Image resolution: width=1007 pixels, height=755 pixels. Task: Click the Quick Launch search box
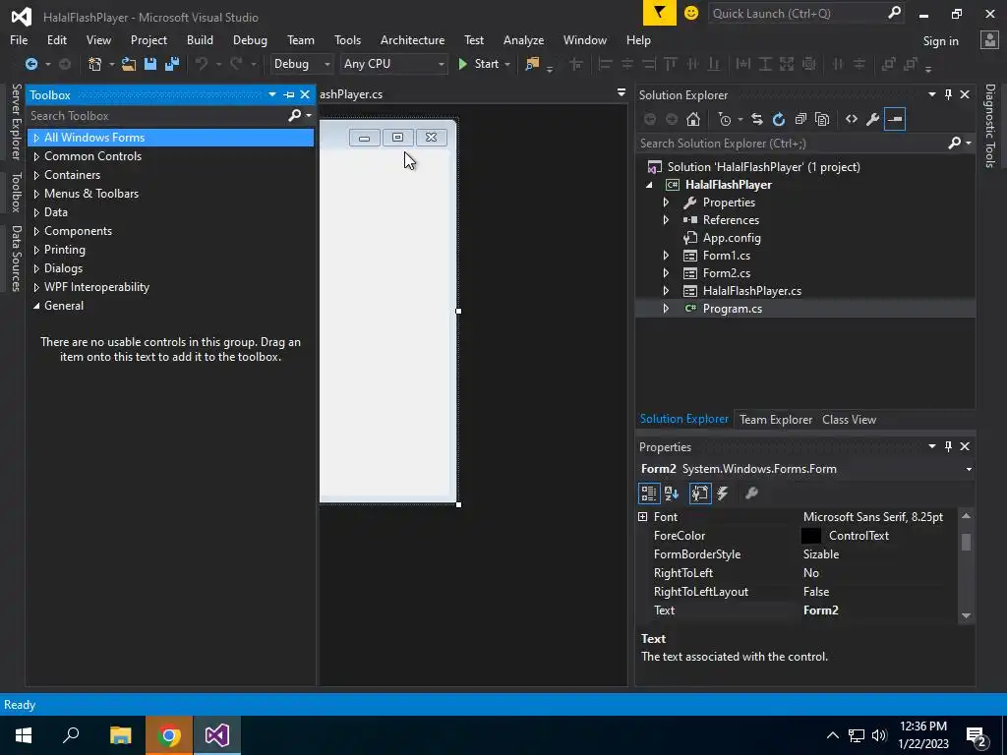pos(806,13)
